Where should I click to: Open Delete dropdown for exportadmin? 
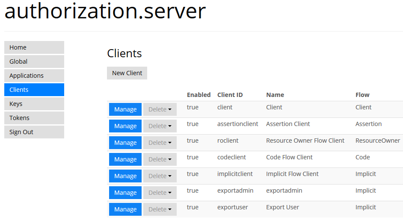[x=160, y=193]
